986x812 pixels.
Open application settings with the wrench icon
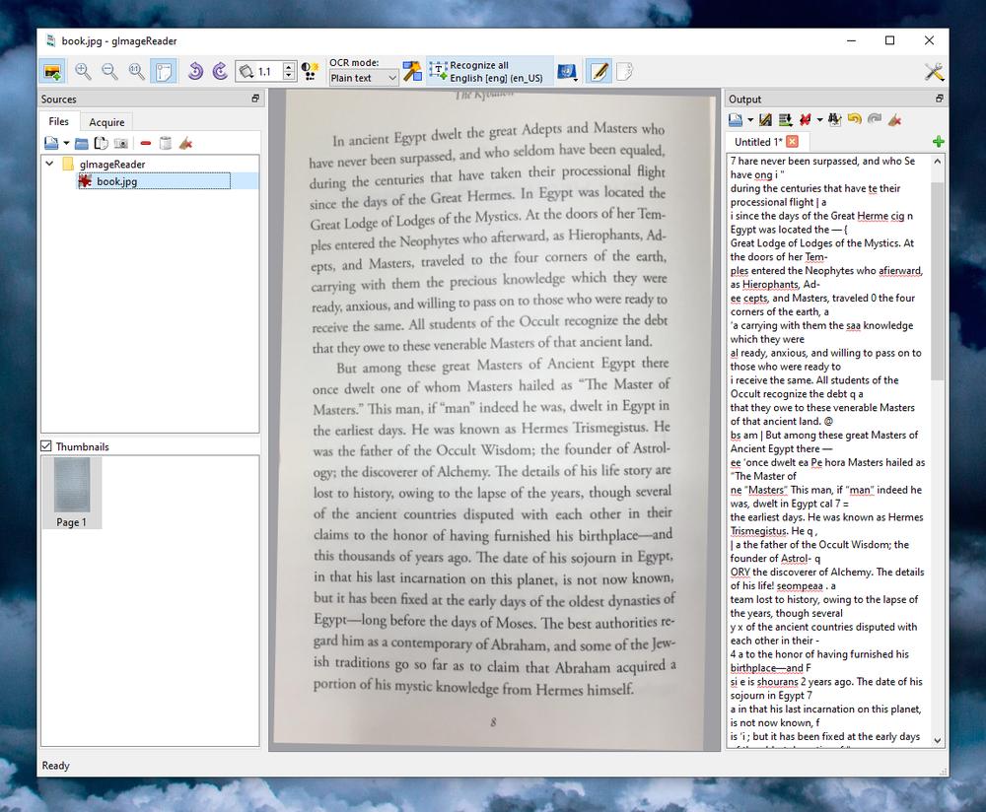[934, 71]
